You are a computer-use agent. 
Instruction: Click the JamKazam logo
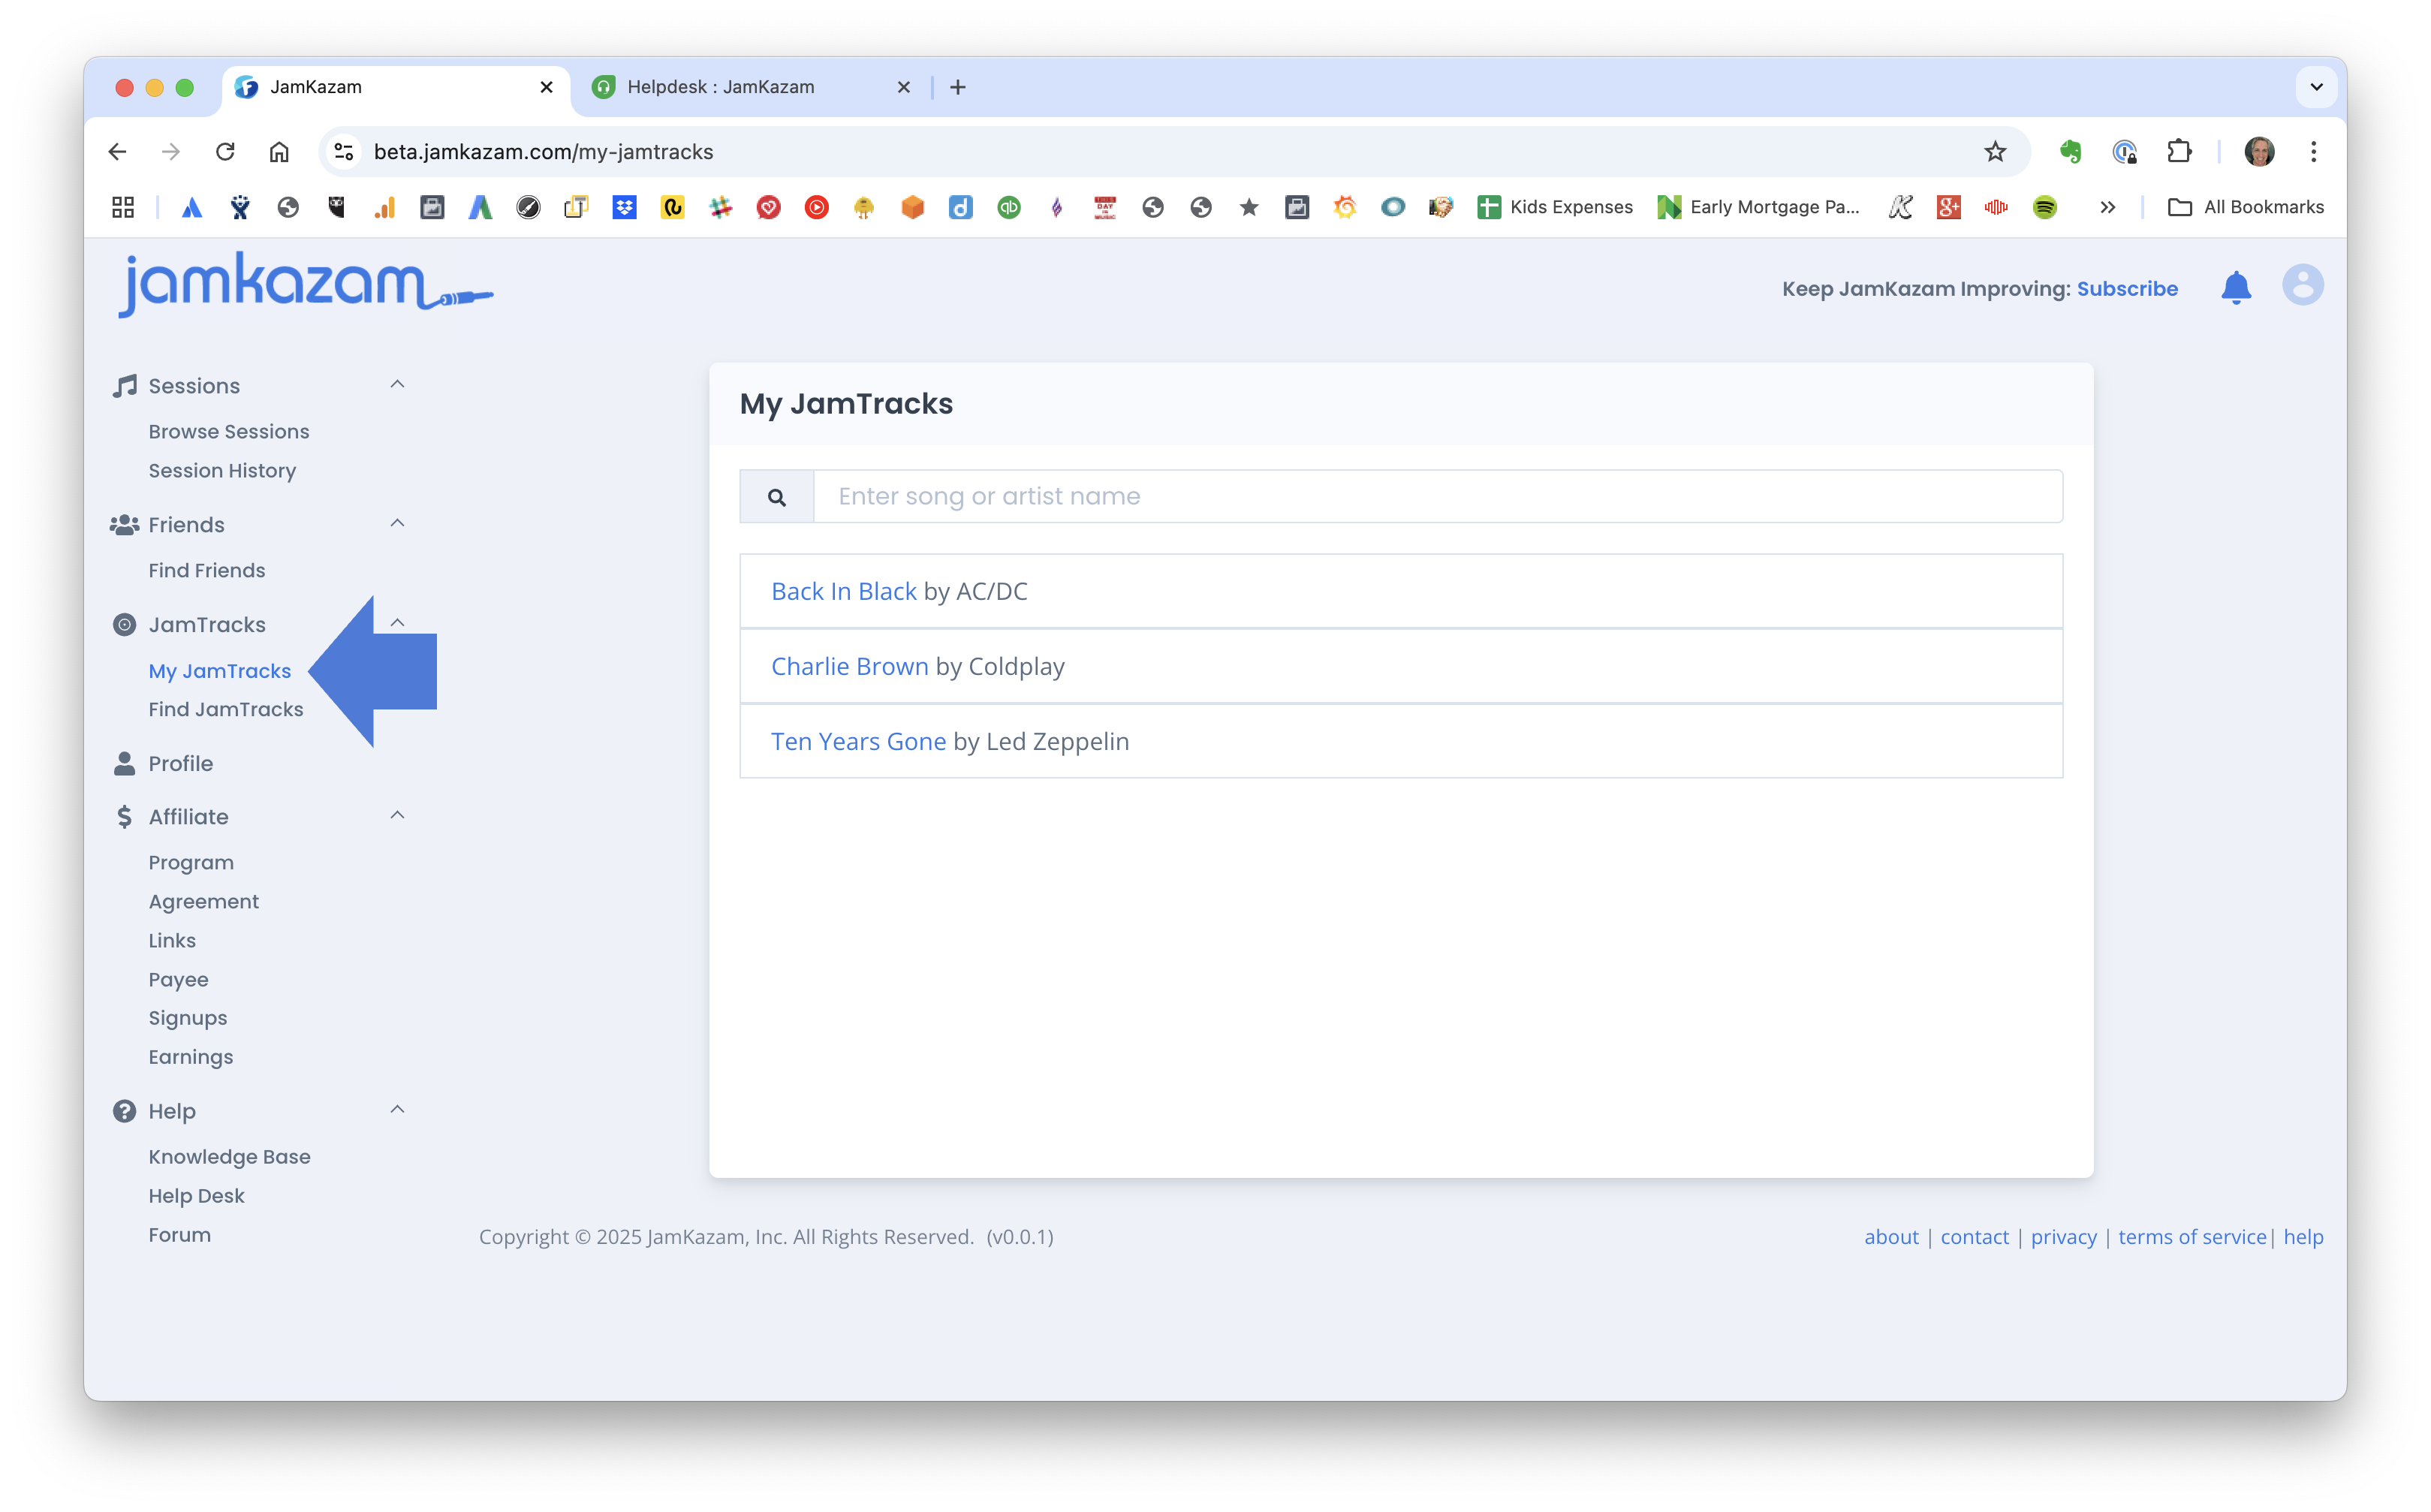pyautogui.click(x=305, y=284)
